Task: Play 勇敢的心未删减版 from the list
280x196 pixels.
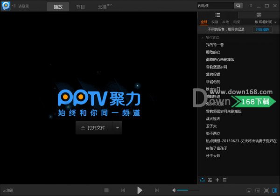Action: point(220,59)
